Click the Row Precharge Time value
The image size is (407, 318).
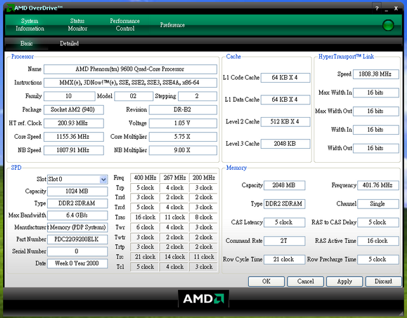click(x=378, y=259)
